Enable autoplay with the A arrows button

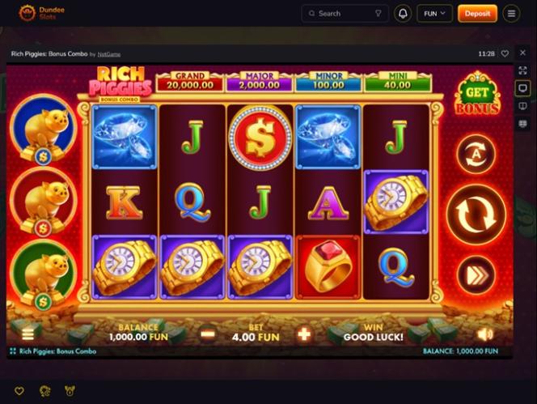[x=476, y=155]
